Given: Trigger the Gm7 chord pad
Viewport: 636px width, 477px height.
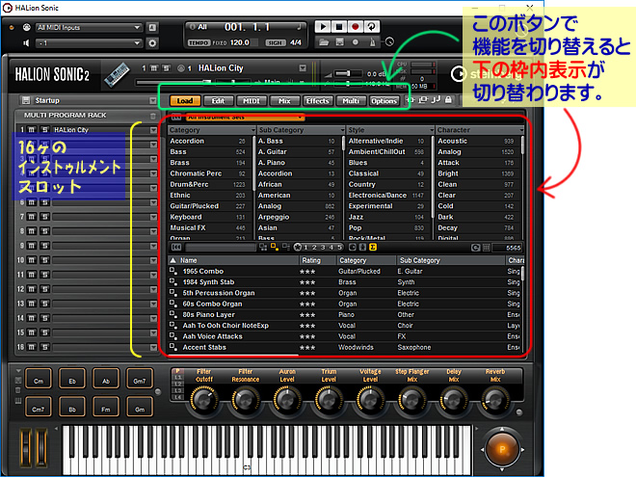Looking at the screenshot, I should tap(140, 379).
